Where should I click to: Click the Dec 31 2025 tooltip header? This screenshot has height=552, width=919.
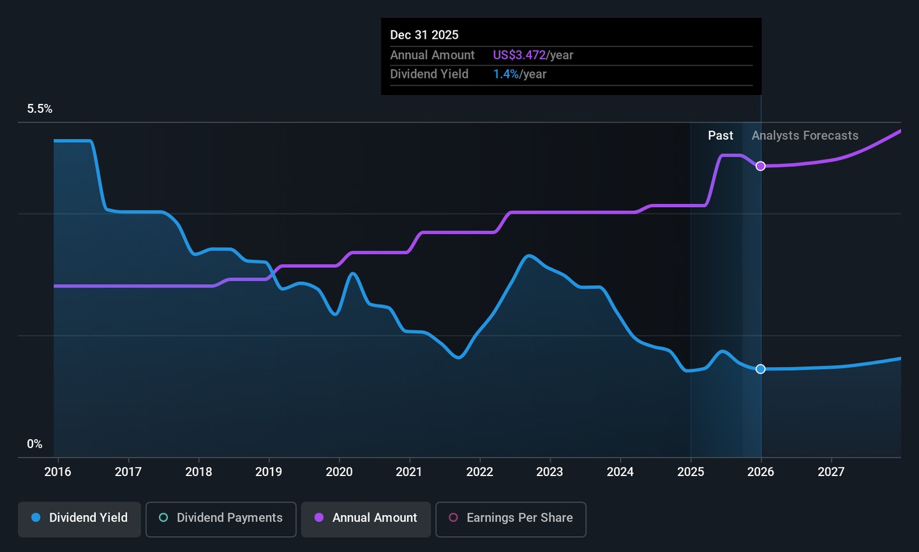(424, 35)
